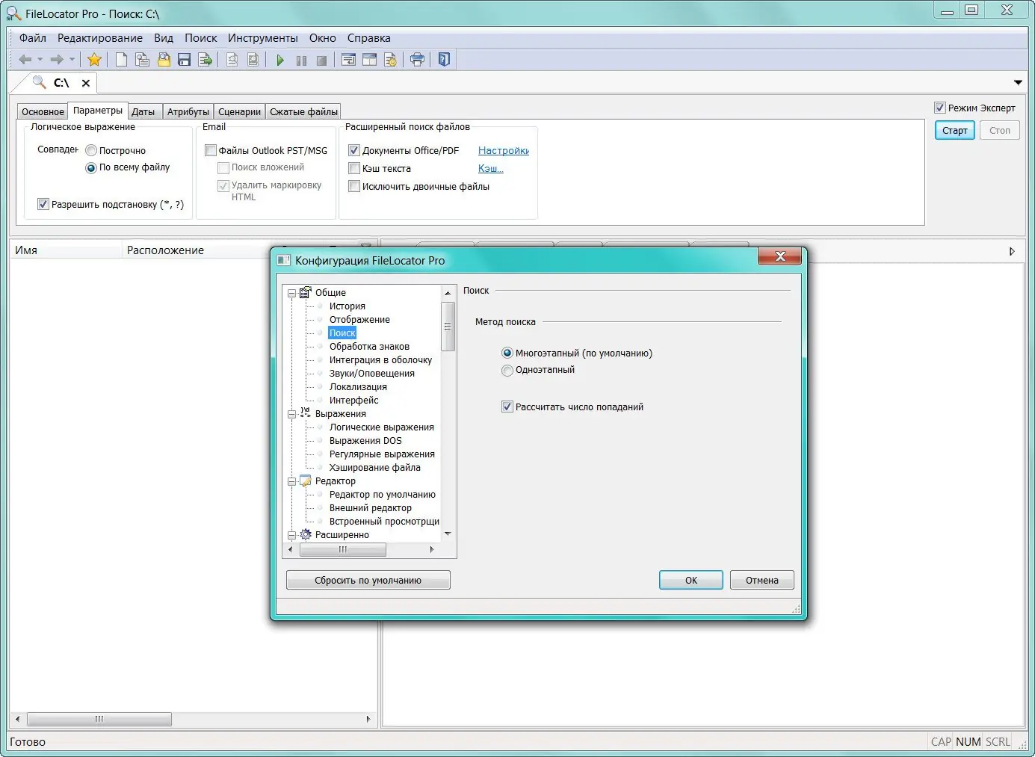The image size is (1035, 757).
Task: Click the Отмена button
Action: [762, 580]
